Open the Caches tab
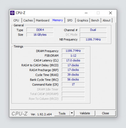Image resolution: width=126 pixels, height=128 pixels. (28, 20)
